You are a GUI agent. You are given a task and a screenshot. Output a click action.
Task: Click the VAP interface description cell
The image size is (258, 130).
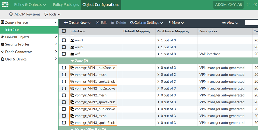point(210,54)
